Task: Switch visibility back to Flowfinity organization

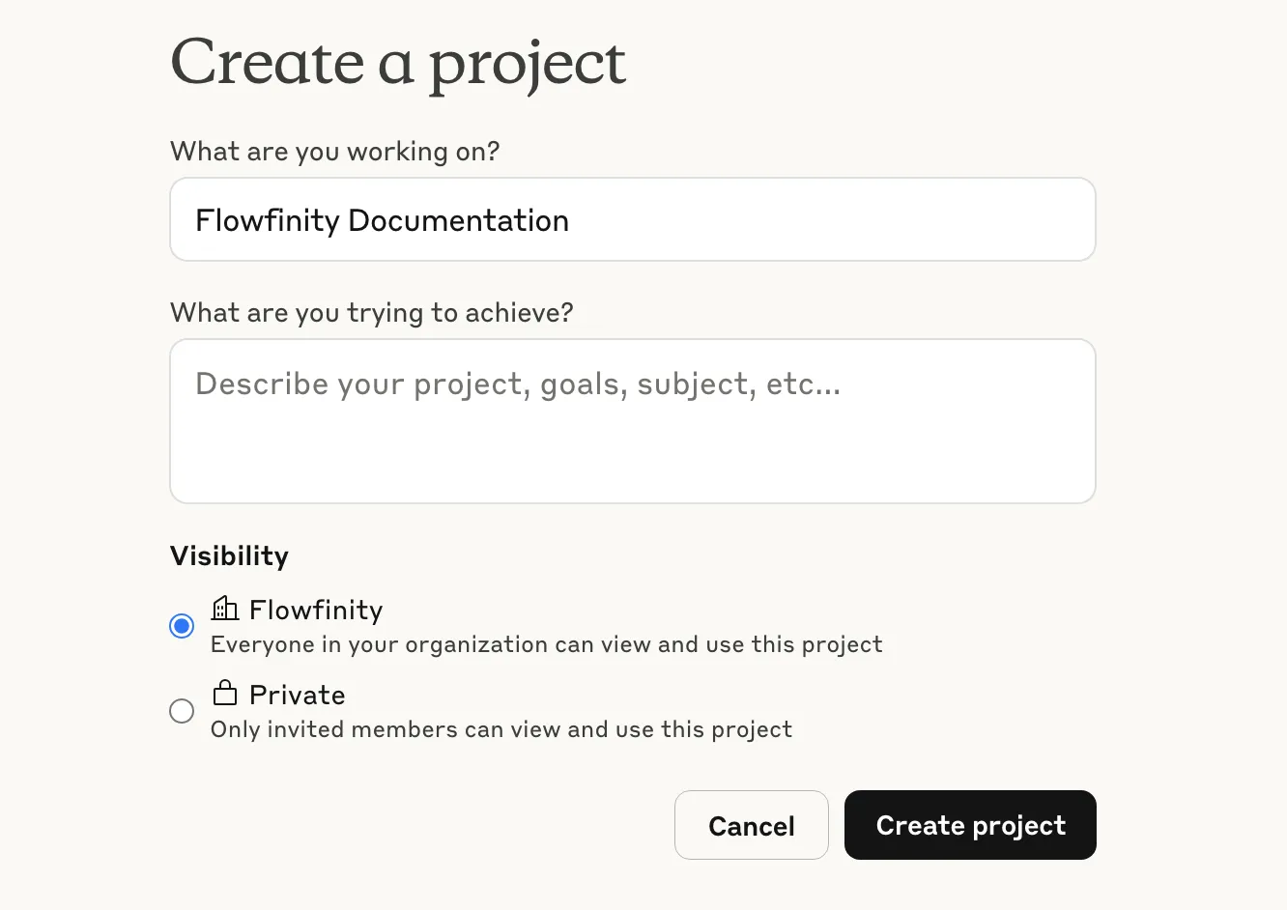Action: pyautogui.click(x=182, y=626)
